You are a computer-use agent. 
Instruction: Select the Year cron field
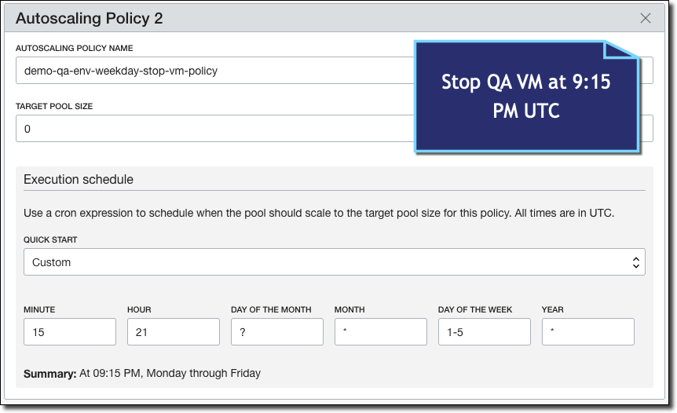(588, 332)
